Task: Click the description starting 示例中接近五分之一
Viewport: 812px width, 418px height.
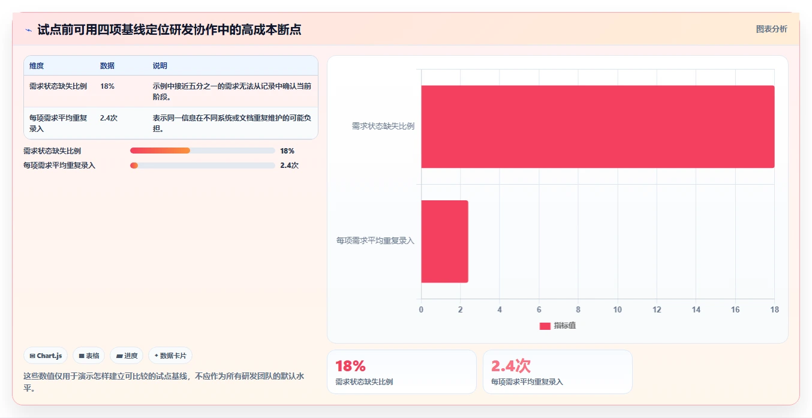Action: click(x=232, y=91)
